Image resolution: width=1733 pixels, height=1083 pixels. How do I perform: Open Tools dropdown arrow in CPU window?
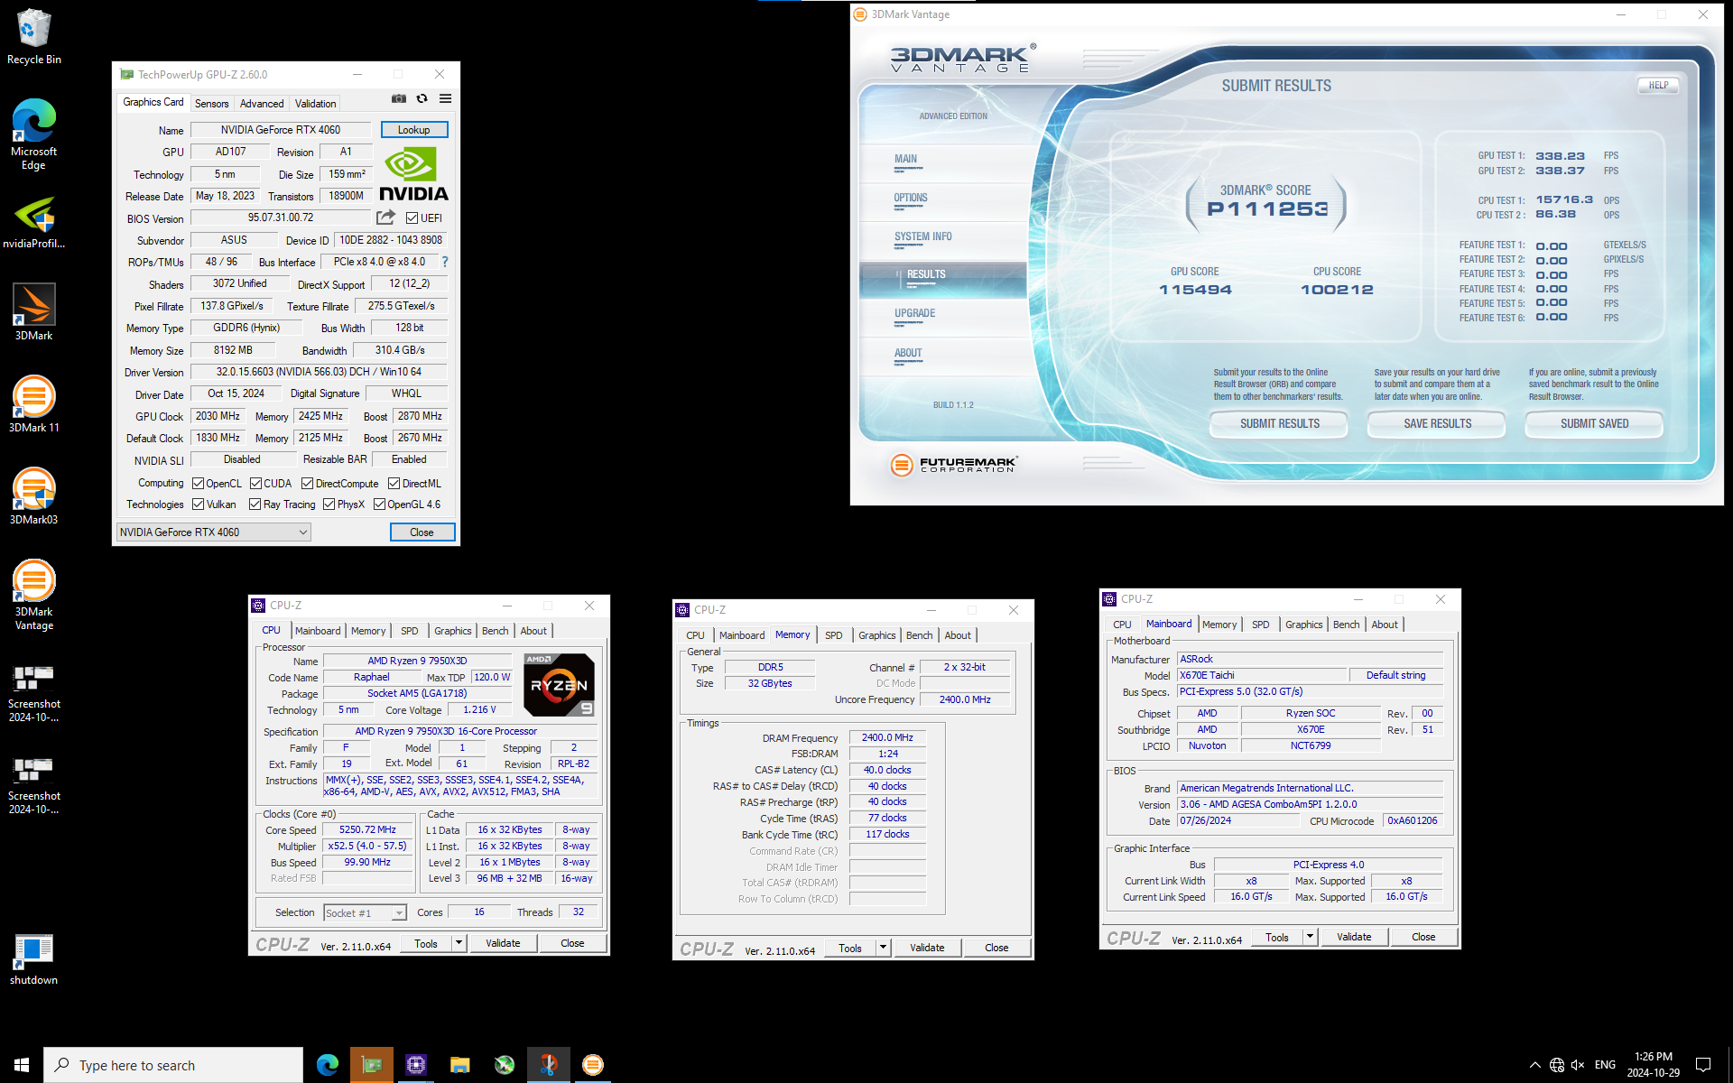[x=459, y=943]
